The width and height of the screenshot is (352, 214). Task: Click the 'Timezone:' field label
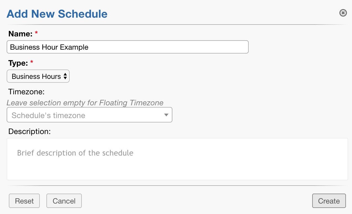27,92
